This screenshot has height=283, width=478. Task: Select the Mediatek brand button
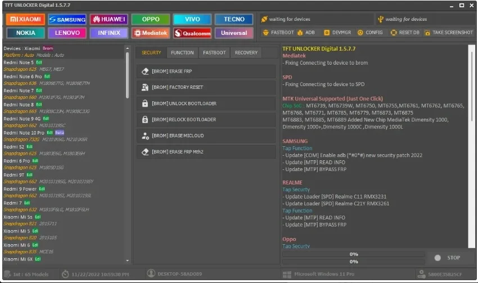[151, 33]
